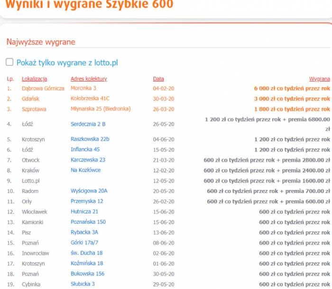Screen dimensions: 332x289
Task: Select the Szprotawa location cell
Action: (x=34, y=109)
